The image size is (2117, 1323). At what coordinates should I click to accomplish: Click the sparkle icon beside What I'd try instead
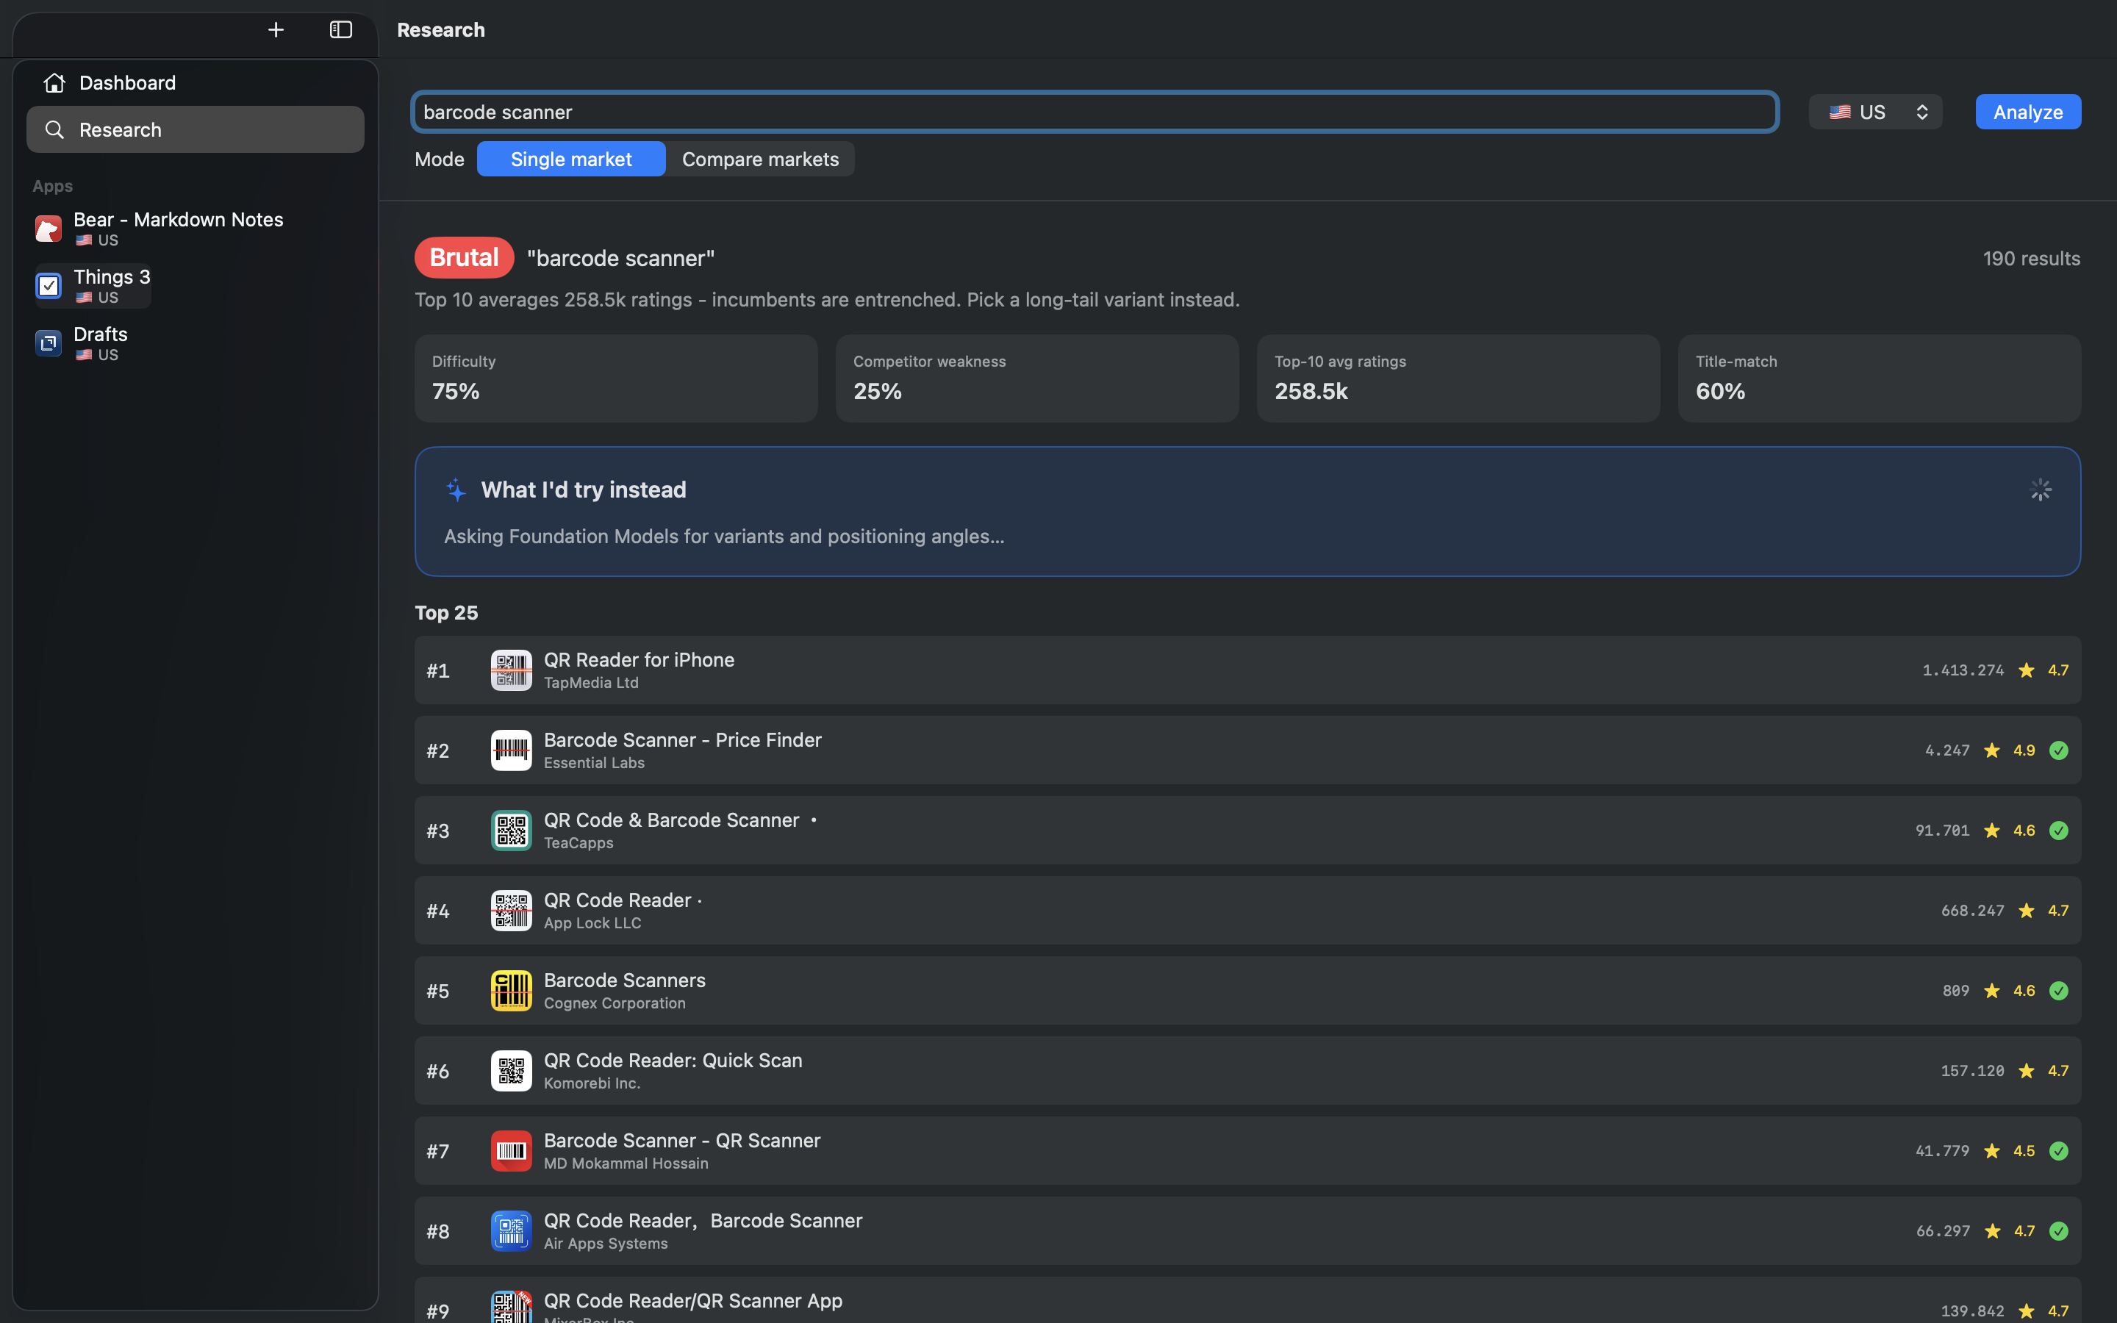[456, 490]
